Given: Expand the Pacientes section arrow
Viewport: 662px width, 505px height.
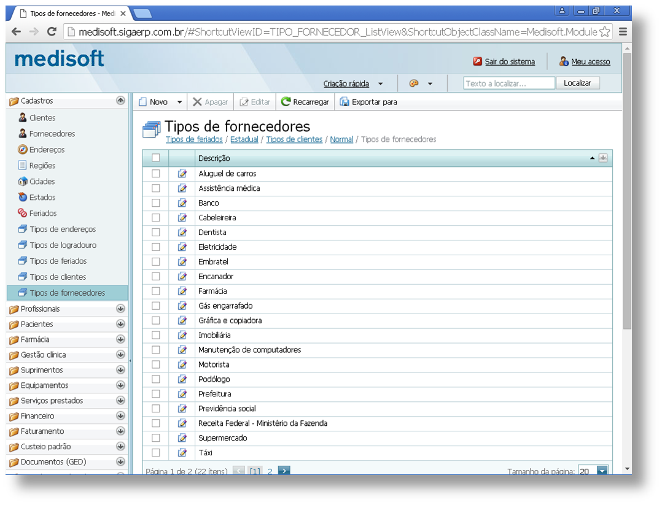Looking at the screenshot, I should click(x=120, y=324).
